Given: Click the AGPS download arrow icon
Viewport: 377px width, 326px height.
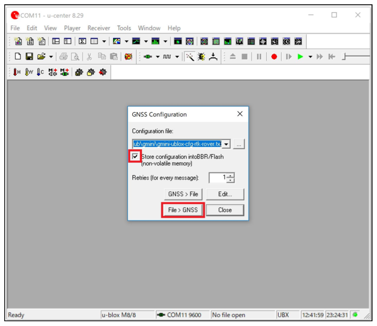Looking at the screenshot, I should click(213, 57).
